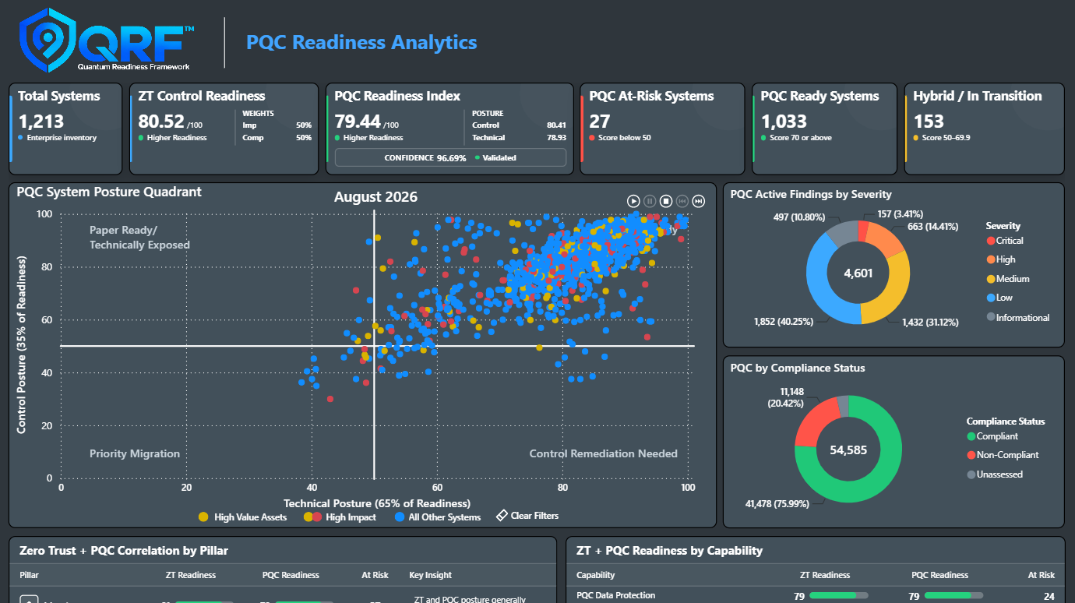Click the Clear Filters eraser icon
The image size is (1075, 603).
[502, 516]
